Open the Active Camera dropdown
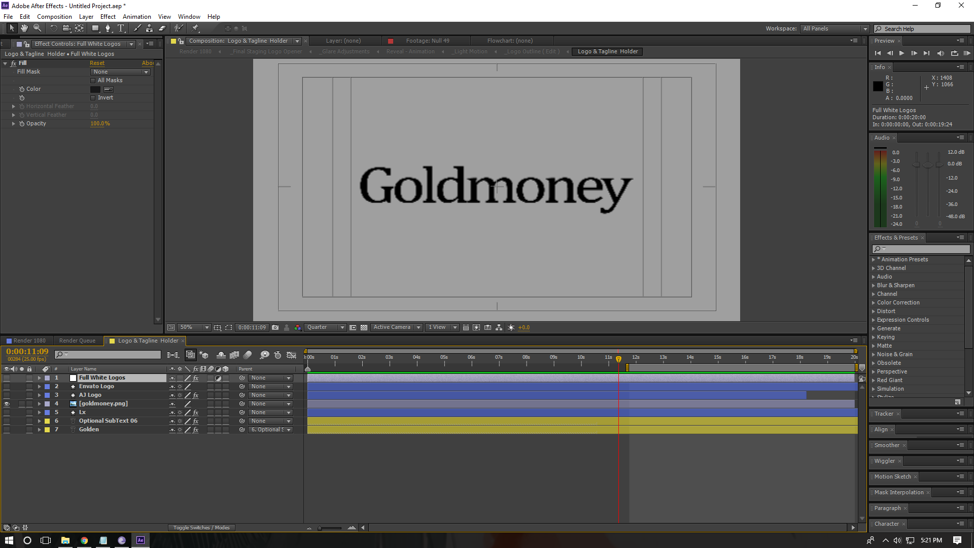 pos(396,328)
